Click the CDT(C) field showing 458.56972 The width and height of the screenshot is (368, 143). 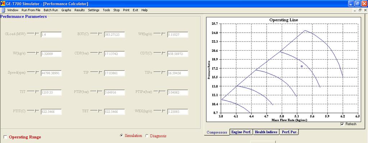click(178, 54)
